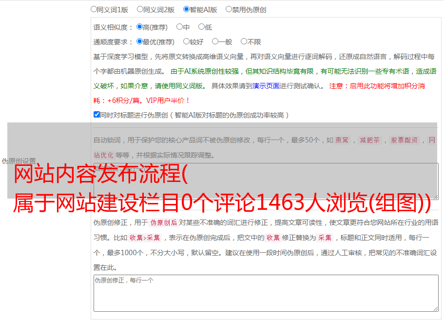Click the 自动锁词 text area

(x=266, y=181)
